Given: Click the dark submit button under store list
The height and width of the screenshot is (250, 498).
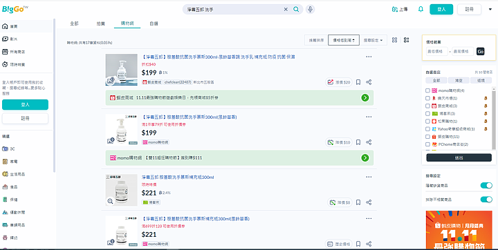Looking at the screenshot, I should click(459, 157).
